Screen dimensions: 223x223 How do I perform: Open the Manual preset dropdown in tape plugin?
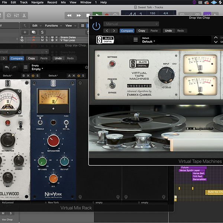pyautogui.click(x=131, y=24)
